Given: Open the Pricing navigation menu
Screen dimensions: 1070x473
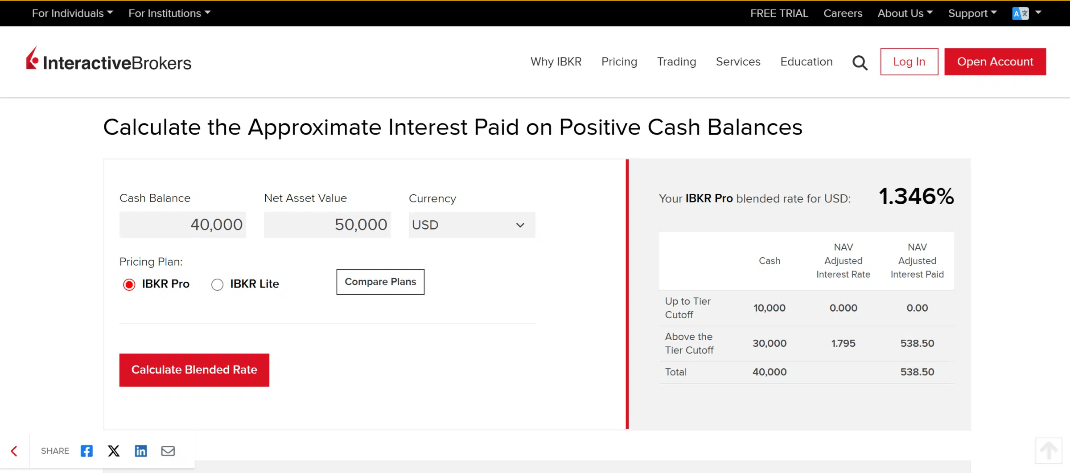Looking at the screenshot, I should tap(619, 62).
